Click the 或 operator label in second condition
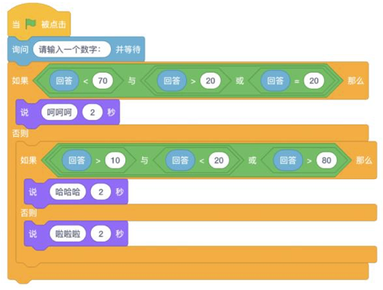383x290 pixels. coord(252,161)
